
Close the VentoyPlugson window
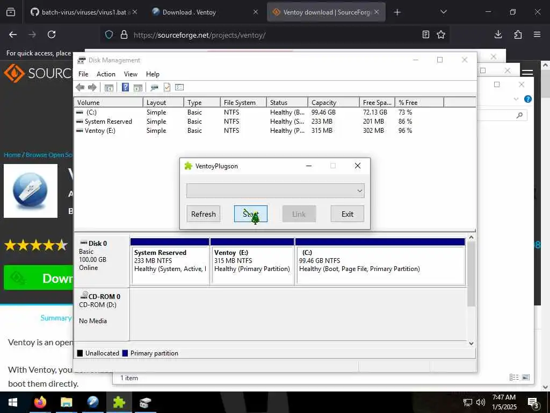click(357, 166)
